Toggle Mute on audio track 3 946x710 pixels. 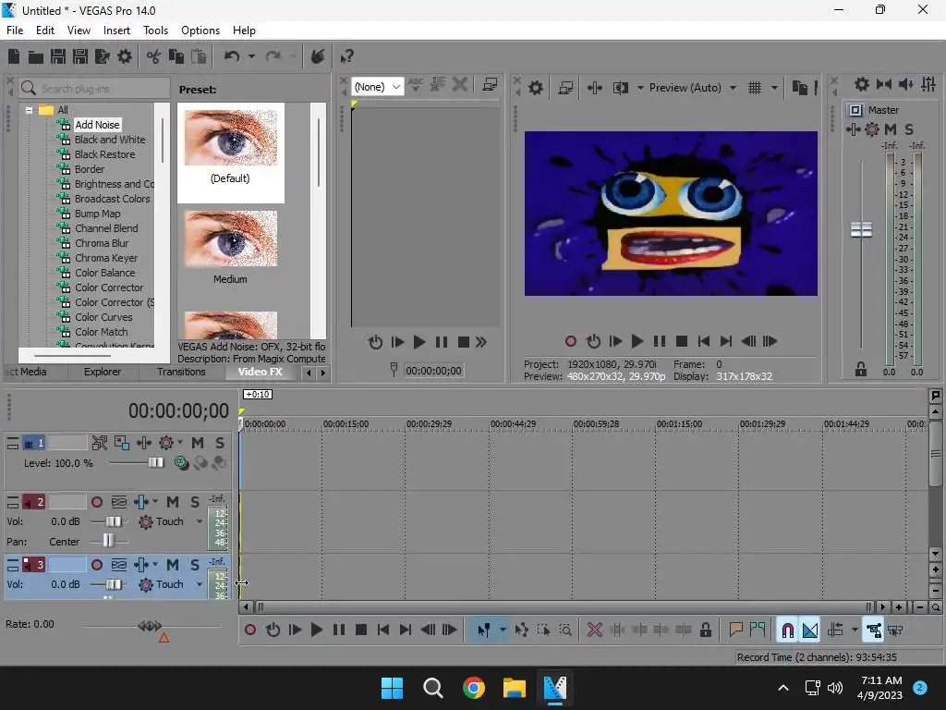click(173, 565)
